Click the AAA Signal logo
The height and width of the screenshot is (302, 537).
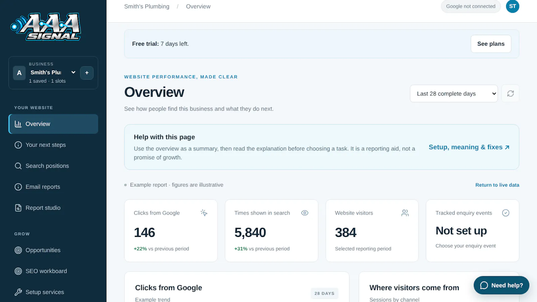(46, 27)
